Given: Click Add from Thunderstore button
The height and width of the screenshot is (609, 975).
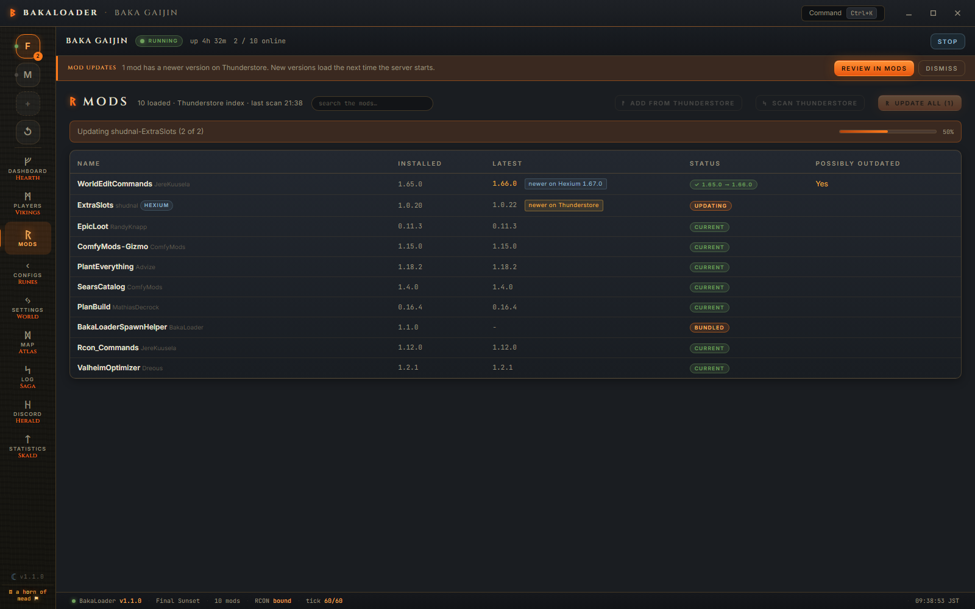Looking at the screenshot, I should tap(678, 104).
